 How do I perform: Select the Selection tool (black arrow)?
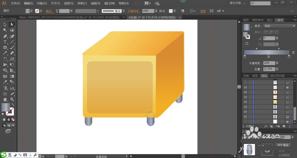click(x=5, y=24)
